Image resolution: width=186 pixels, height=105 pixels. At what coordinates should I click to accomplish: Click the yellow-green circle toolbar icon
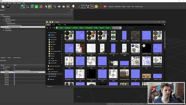click(96, 6)
